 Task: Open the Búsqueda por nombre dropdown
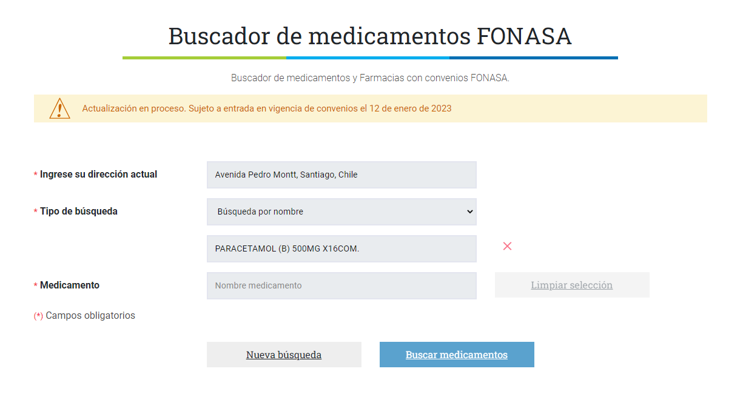coord(341,212)
